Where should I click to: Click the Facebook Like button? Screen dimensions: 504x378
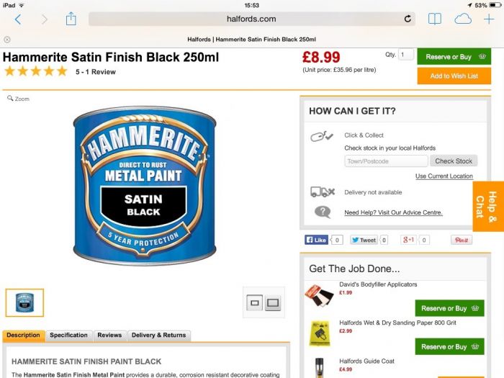(x=316, y=240)
